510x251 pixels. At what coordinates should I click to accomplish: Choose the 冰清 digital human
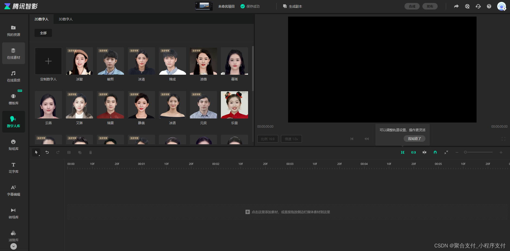click(x=141, y=61)
